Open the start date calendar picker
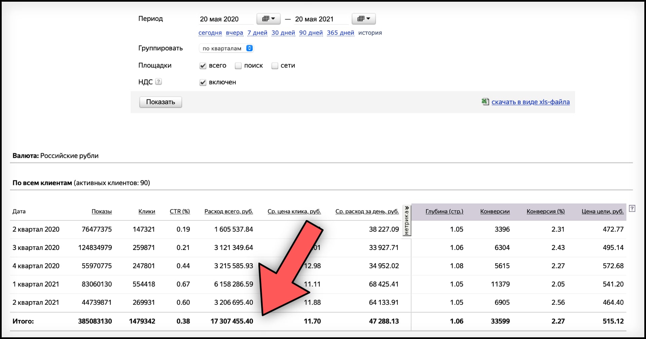This screenshot has height=339, width=646. click(268, 19)
